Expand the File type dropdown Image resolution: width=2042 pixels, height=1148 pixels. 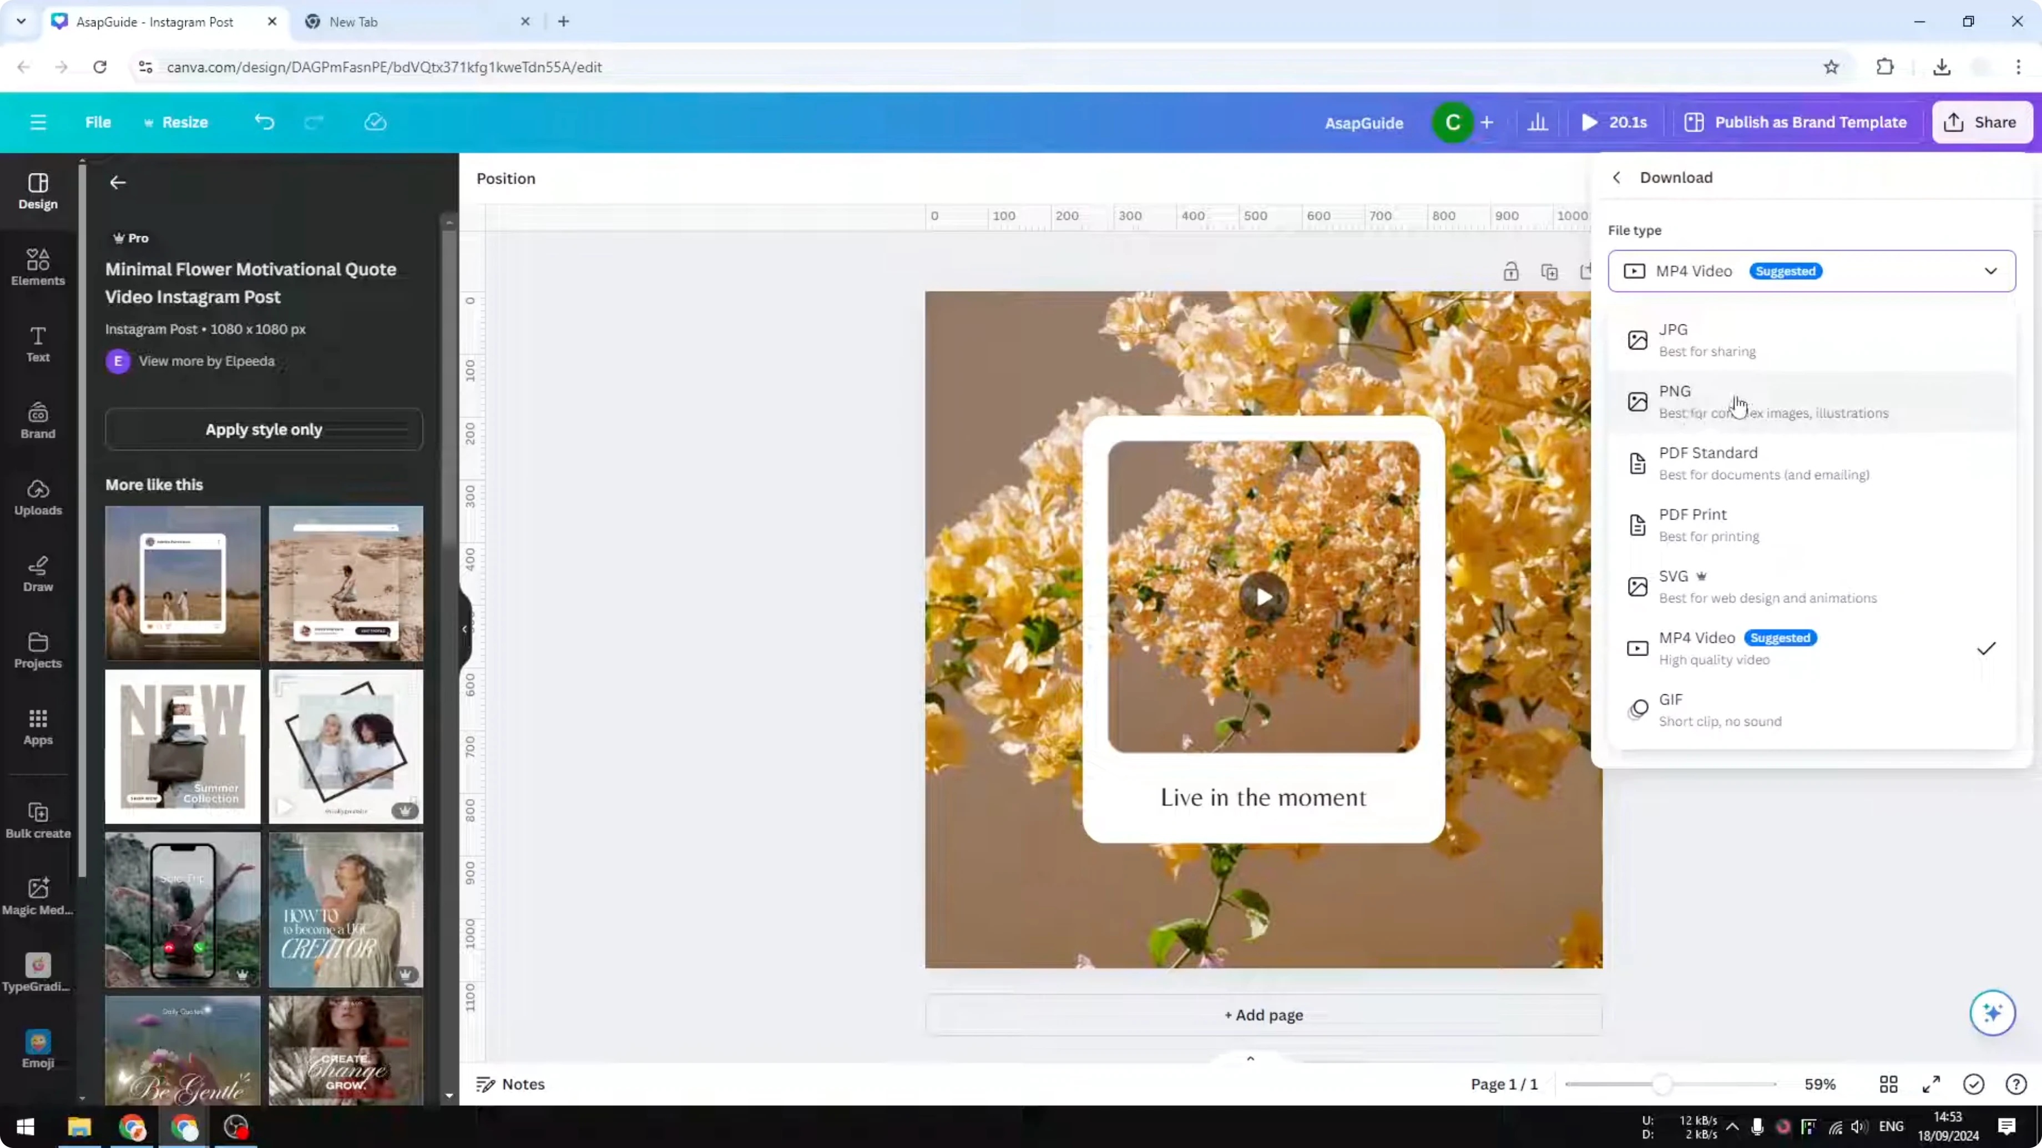tap(1811, 271)
